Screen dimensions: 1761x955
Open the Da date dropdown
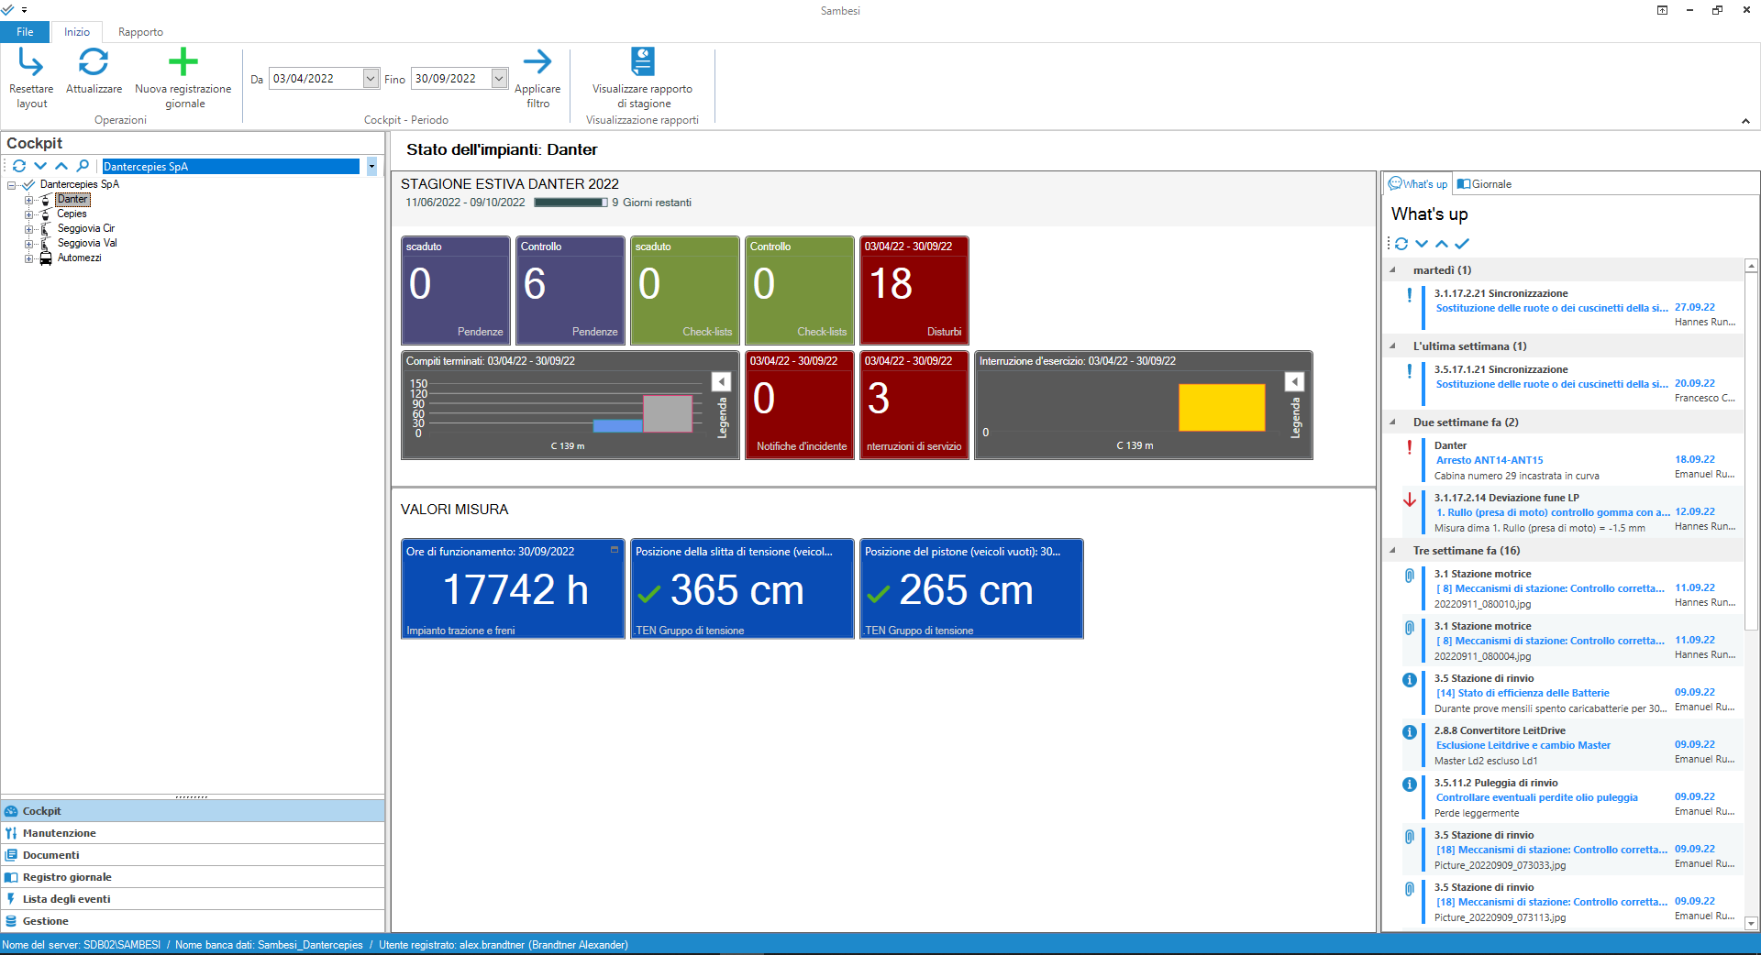371,79
